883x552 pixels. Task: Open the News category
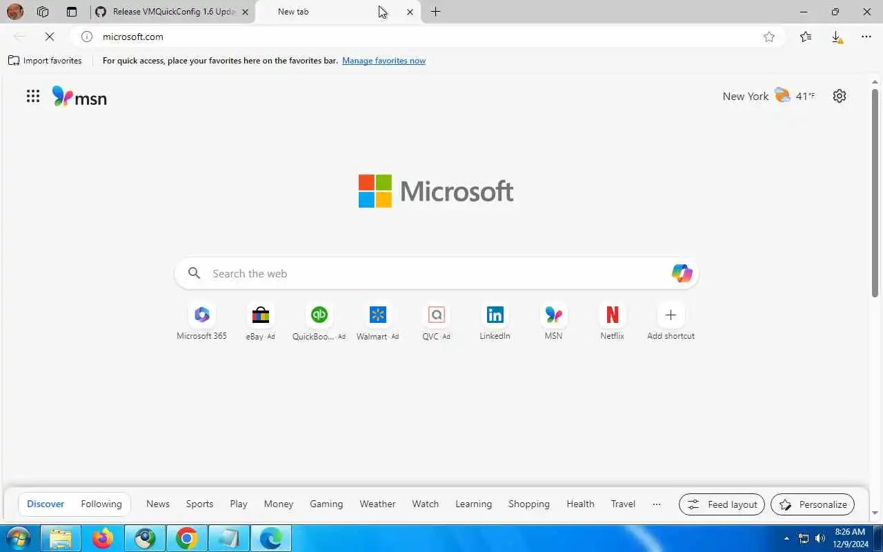[158, 504]
